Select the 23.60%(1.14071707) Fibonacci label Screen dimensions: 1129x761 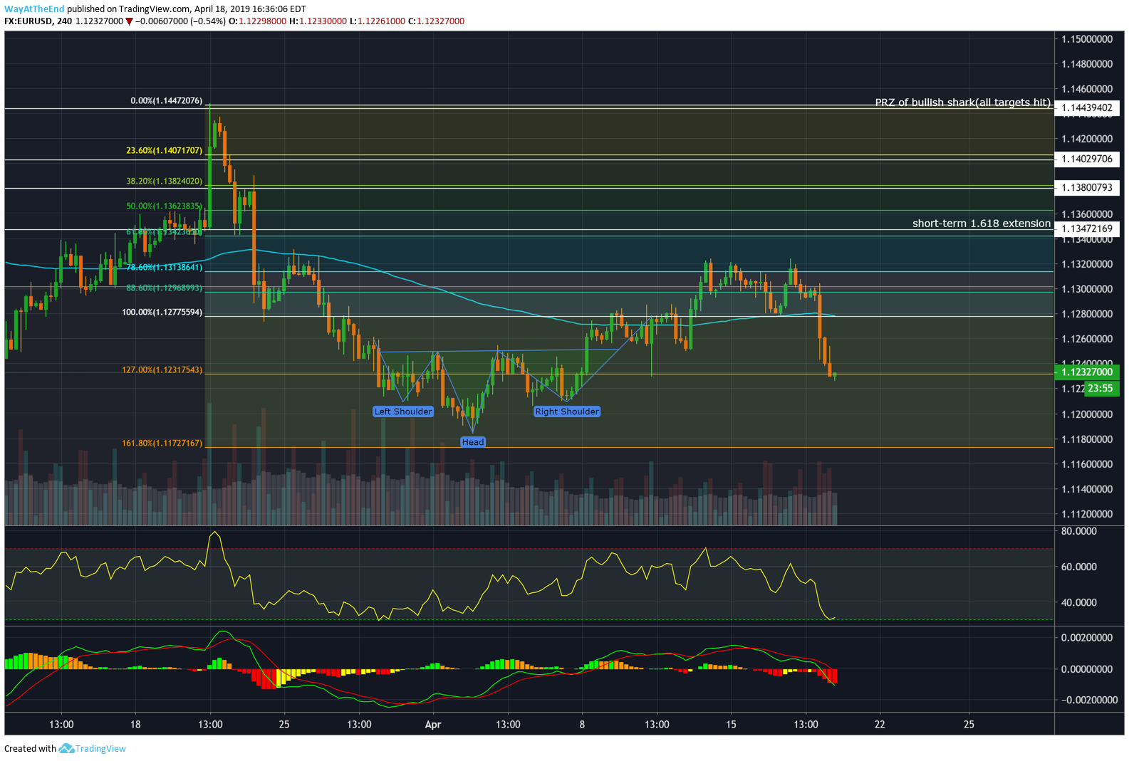point(165,151)
